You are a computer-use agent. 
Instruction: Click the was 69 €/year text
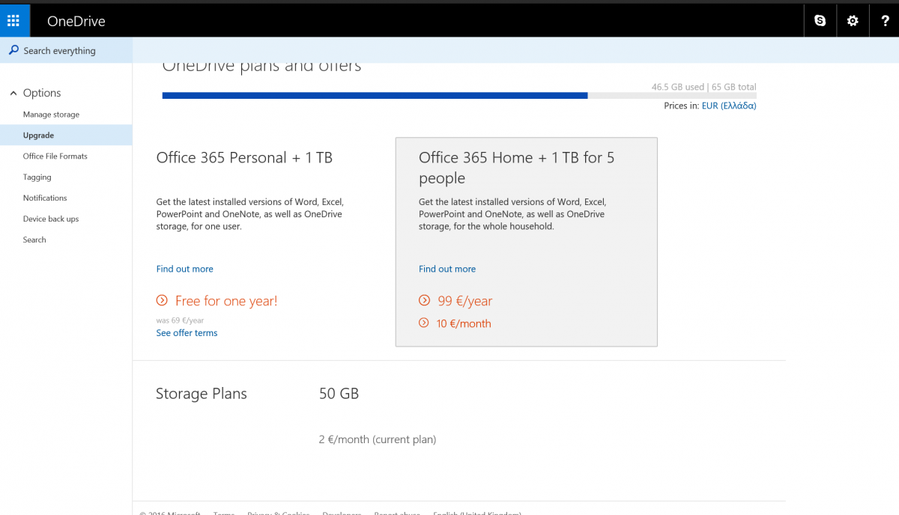pos(180,320)
